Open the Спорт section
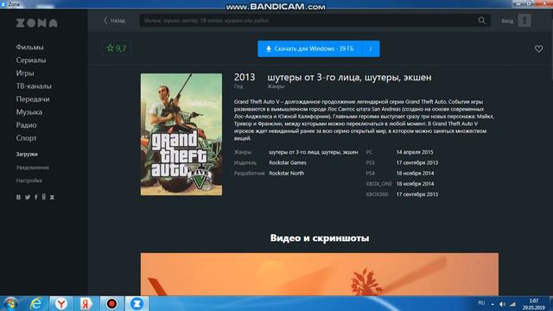This screenshot has height=311, width=553. pos(26,138)
